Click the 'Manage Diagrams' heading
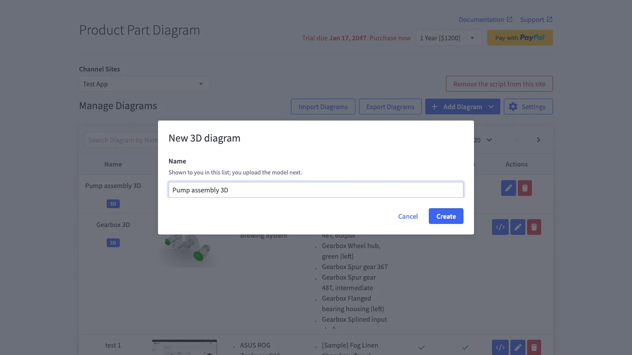632x355 pixels. [x=118, y=106]
